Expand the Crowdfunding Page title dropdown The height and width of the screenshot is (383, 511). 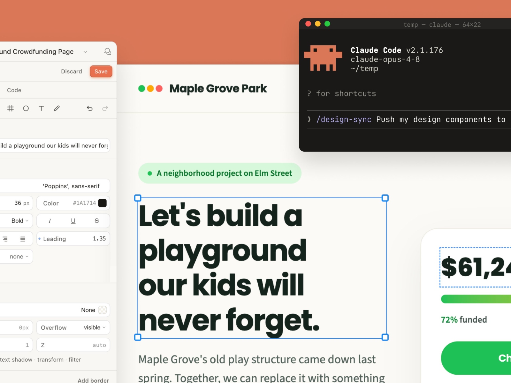(x=85, y=52)
